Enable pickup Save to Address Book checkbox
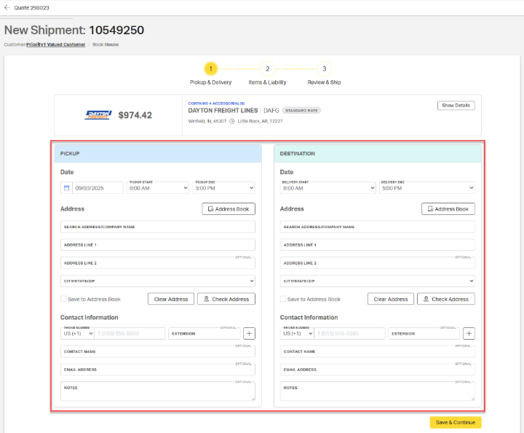This screenshot has width=524, height=433. [65, 299]
